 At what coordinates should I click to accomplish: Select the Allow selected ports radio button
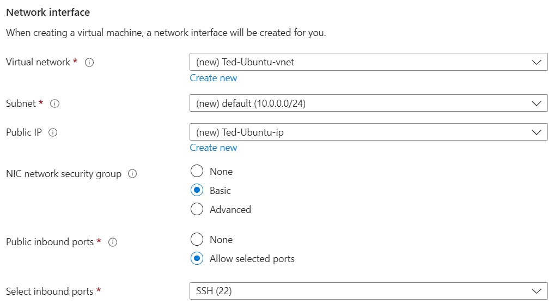[197, 259]
